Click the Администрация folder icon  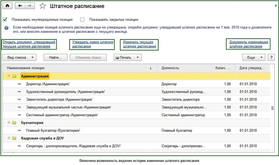click(x=14, y=76)
